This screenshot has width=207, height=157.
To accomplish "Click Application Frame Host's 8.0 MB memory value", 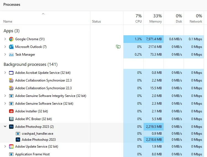I will click(157, 154).
